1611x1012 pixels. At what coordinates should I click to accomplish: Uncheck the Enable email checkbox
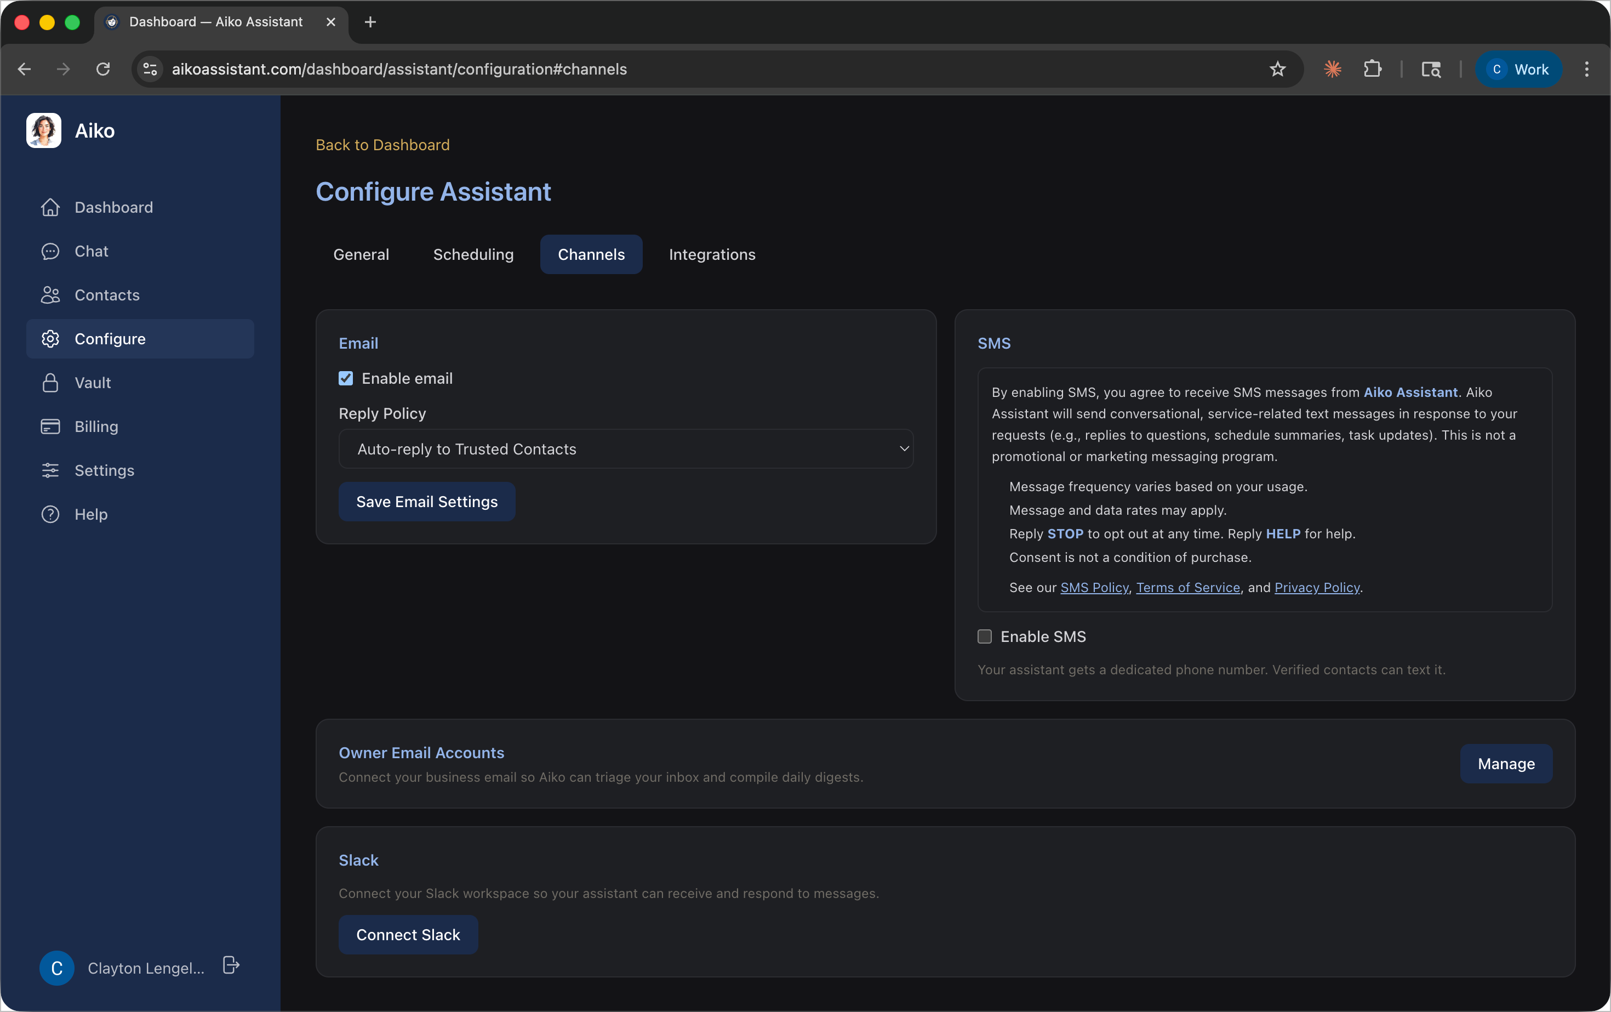tap(346, 379)
